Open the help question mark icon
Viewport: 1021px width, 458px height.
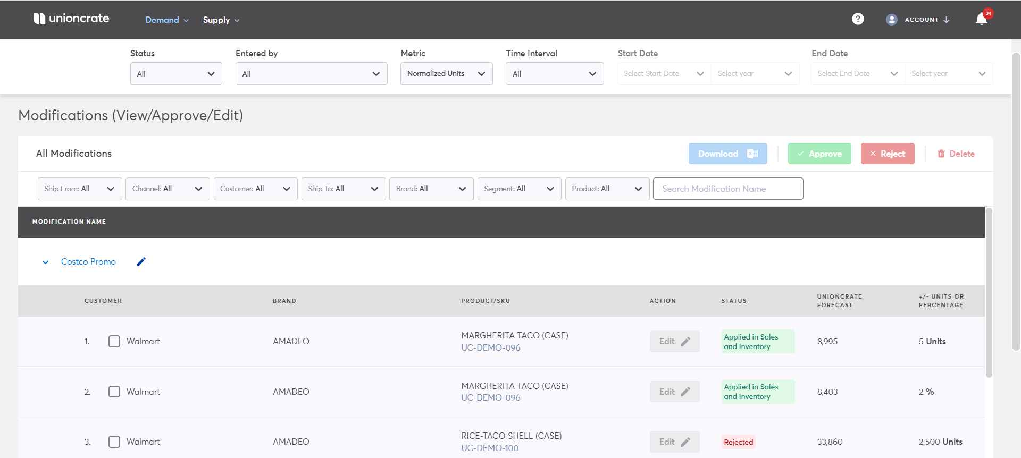point(857,19)
